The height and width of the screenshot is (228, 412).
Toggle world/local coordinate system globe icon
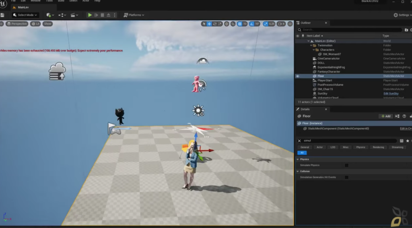tap(227, 24)
